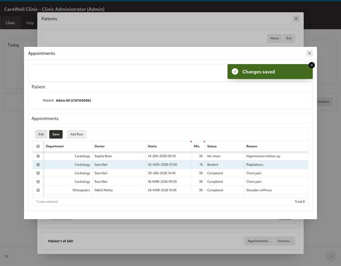Select the 30-JAN-2026 14:45 start cell

coord(169,173)
